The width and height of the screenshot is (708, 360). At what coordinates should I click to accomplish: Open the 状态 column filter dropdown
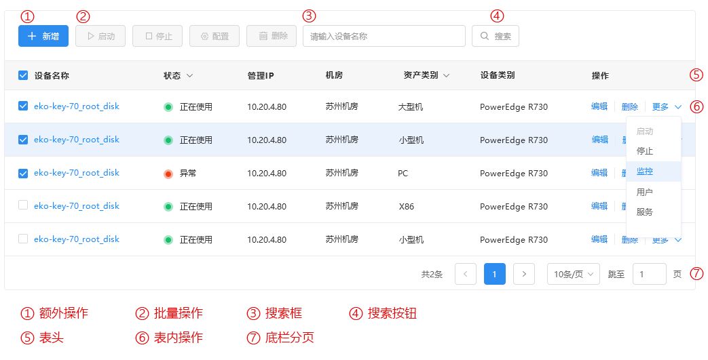(189, 76)
